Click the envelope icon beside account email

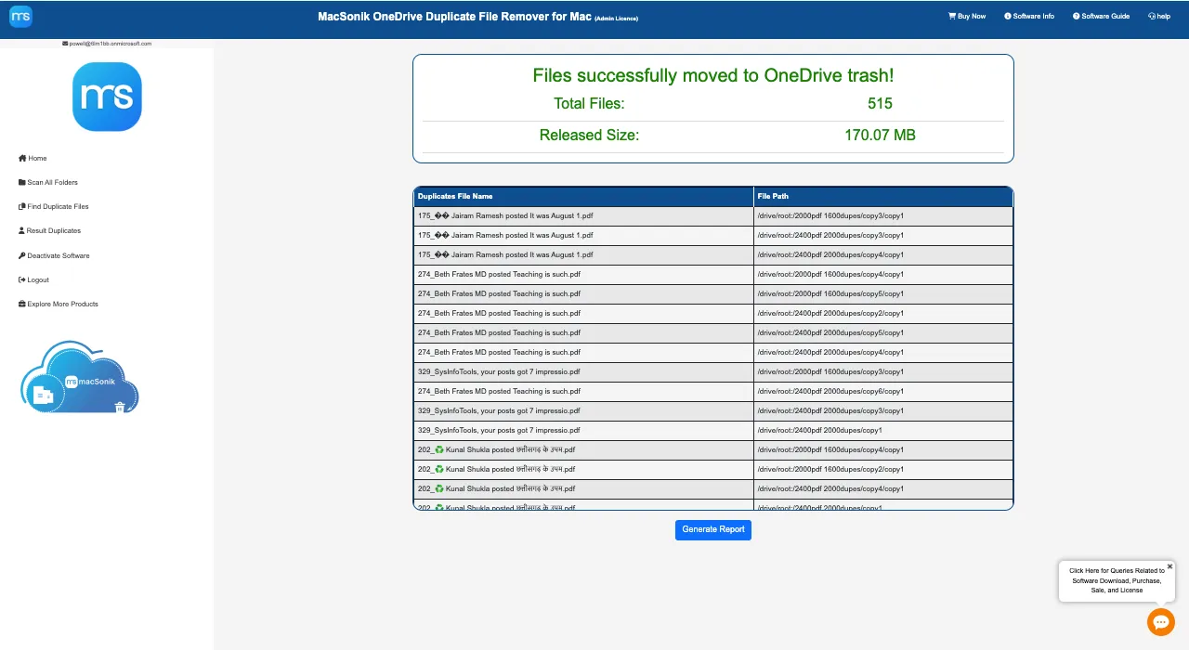tap(65, 44)
